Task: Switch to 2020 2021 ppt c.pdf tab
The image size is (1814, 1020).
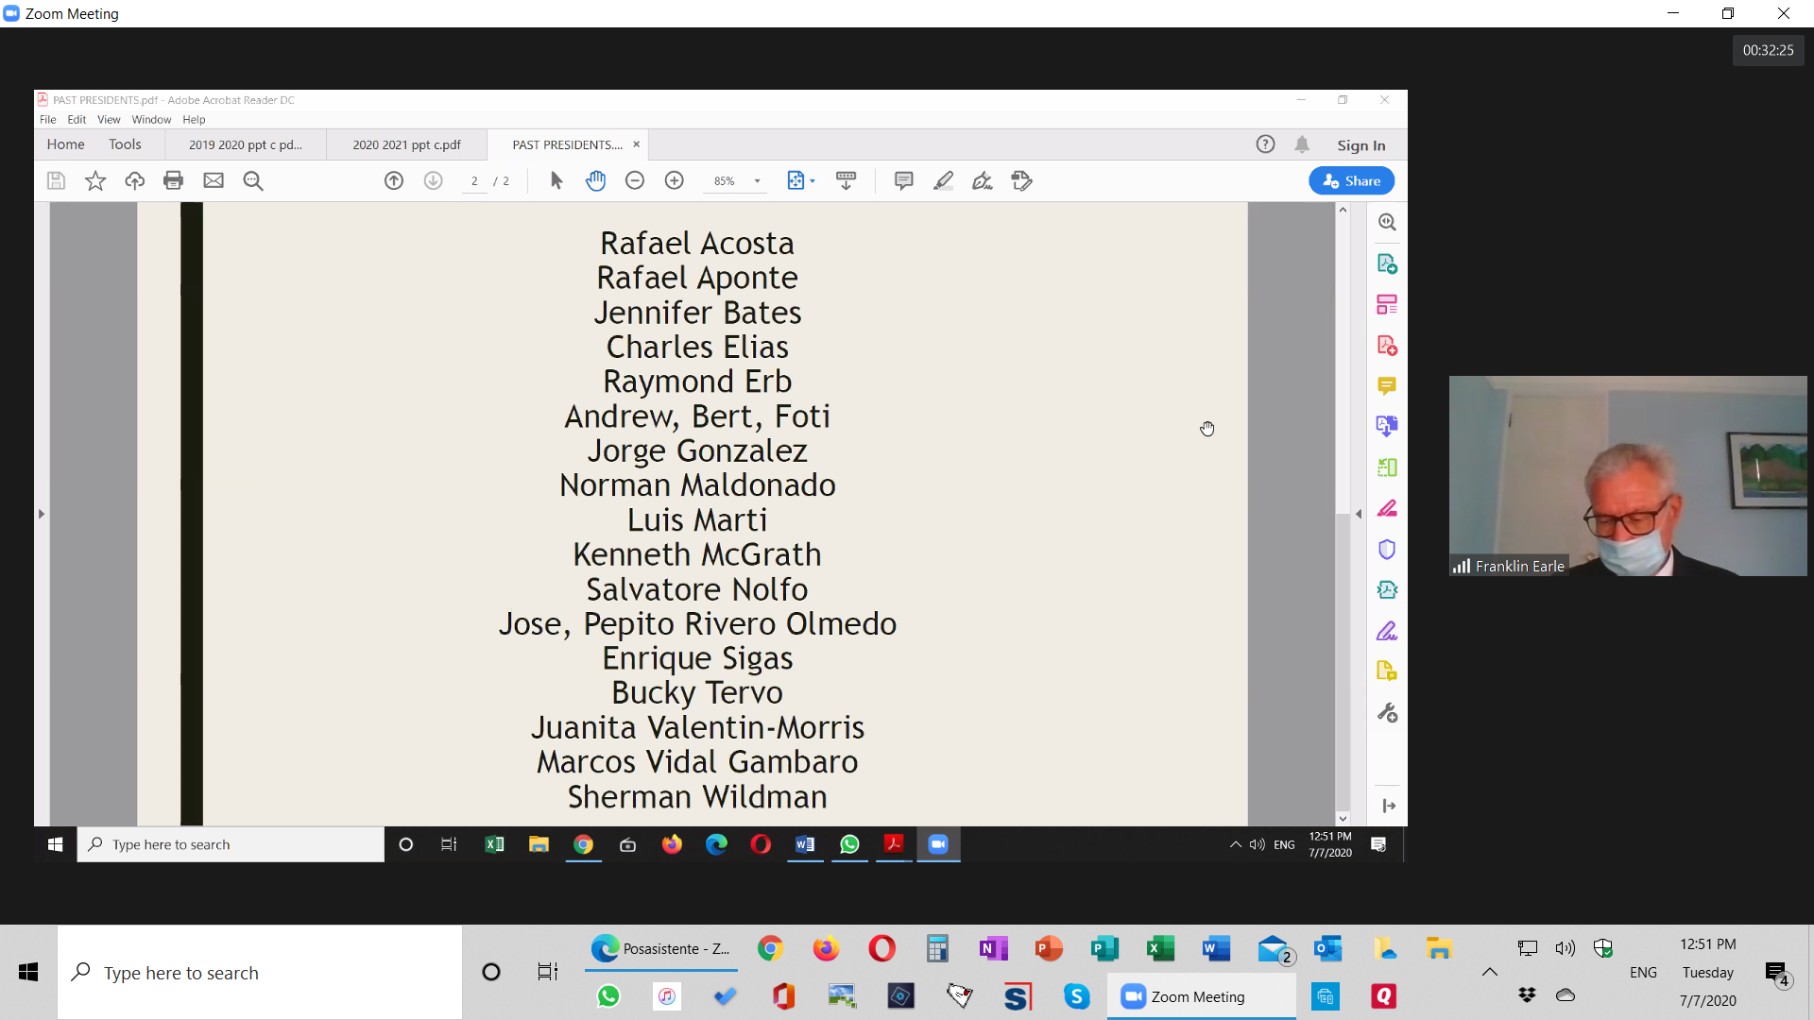Action: click(x=406, y=144)
